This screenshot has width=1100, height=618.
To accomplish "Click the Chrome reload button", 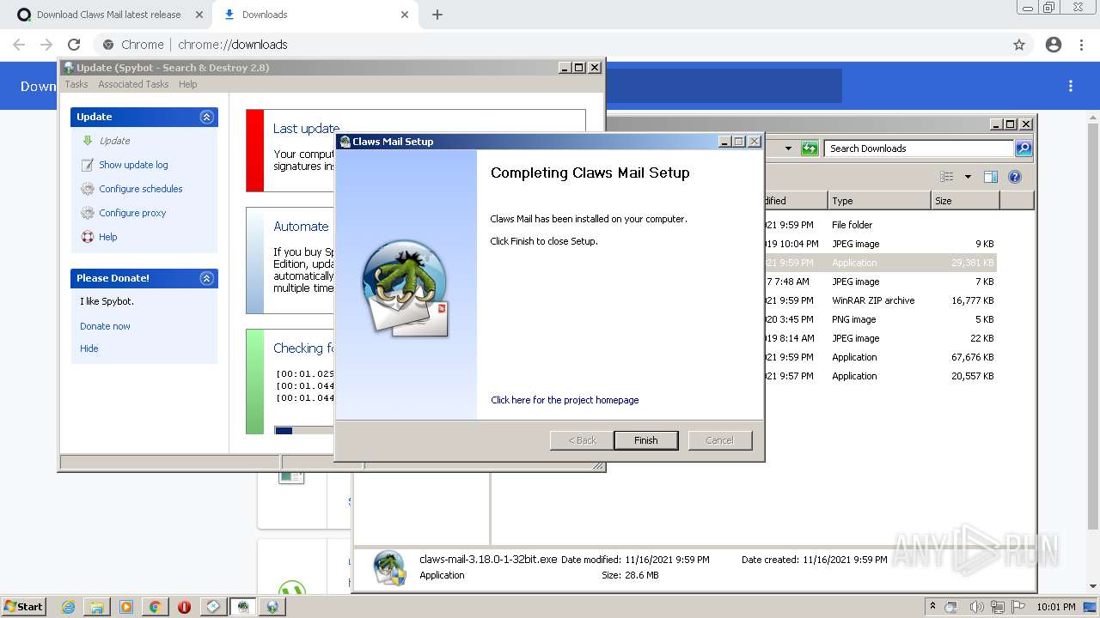I will click(74, 45).
